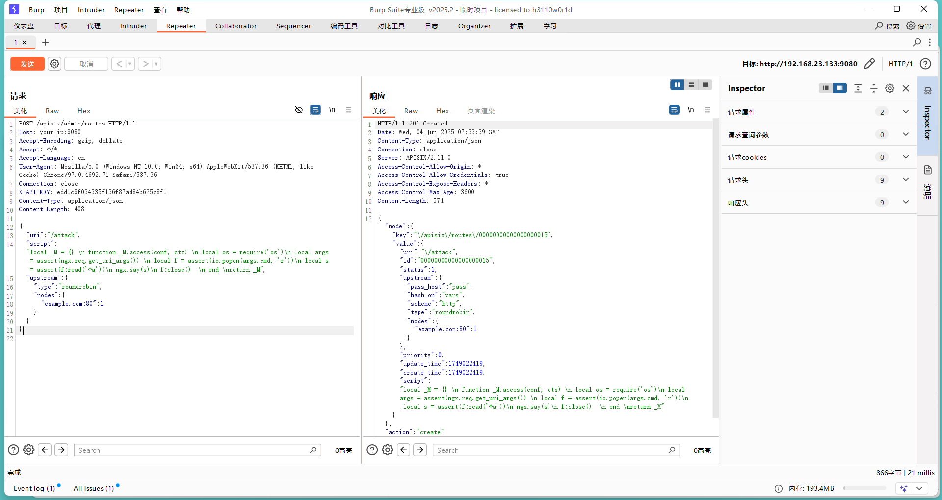Go to previous request search match

click(x=45, y=450)
